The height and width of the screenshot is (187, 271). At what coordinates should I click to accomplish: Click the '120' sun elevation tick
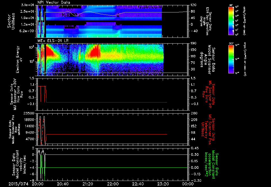(x=193, y=5)
